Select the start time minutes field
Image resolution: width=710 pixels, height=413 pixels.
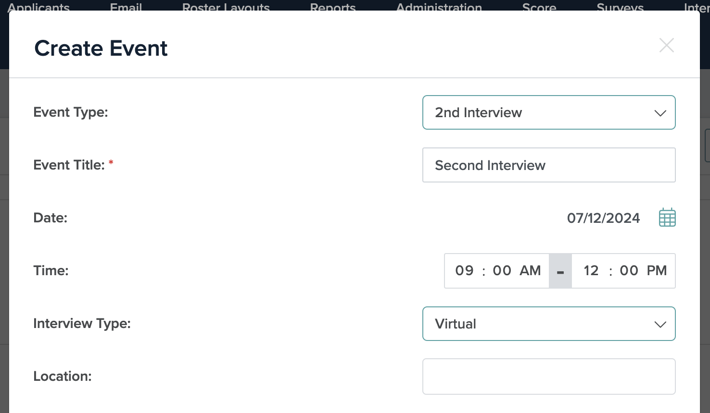click(502, 271)
